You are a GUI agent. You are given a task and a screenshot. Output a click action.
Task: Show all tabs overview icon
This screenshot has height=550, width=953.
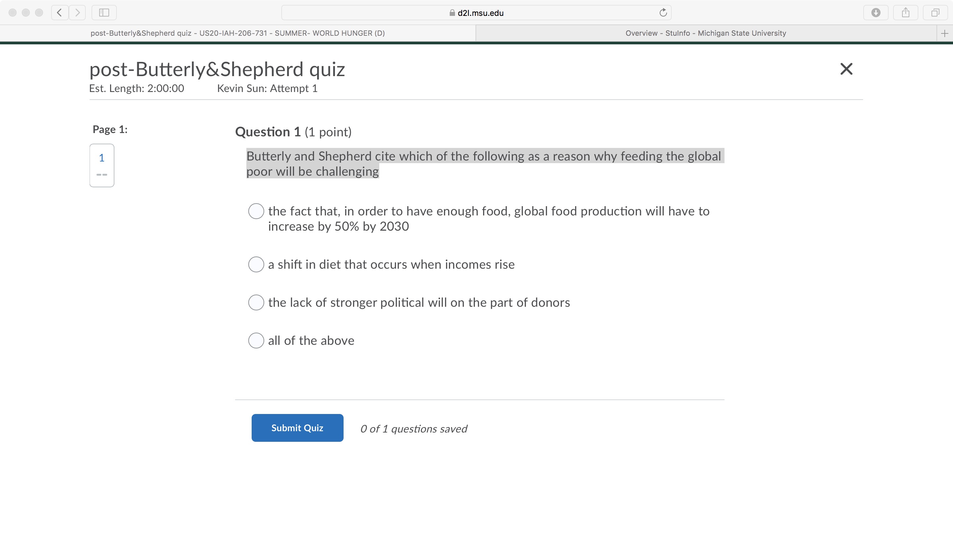coord(935,13)
